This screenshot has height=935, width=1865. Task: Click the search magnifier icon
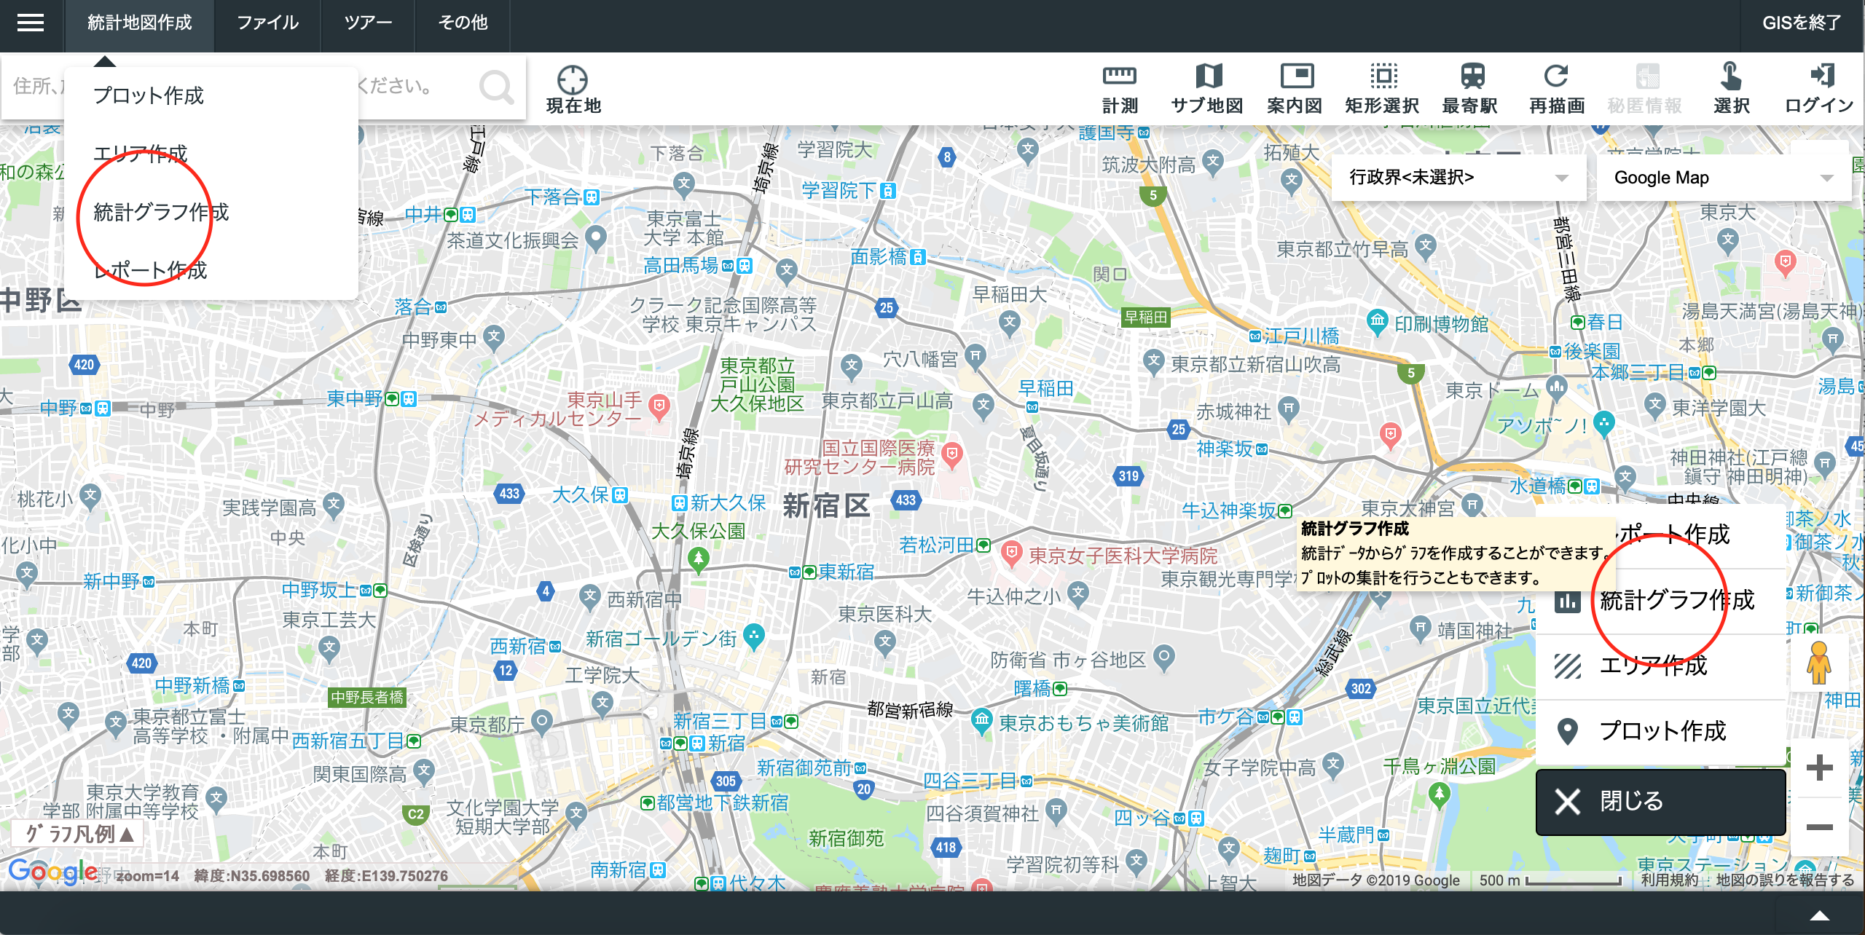497,87
